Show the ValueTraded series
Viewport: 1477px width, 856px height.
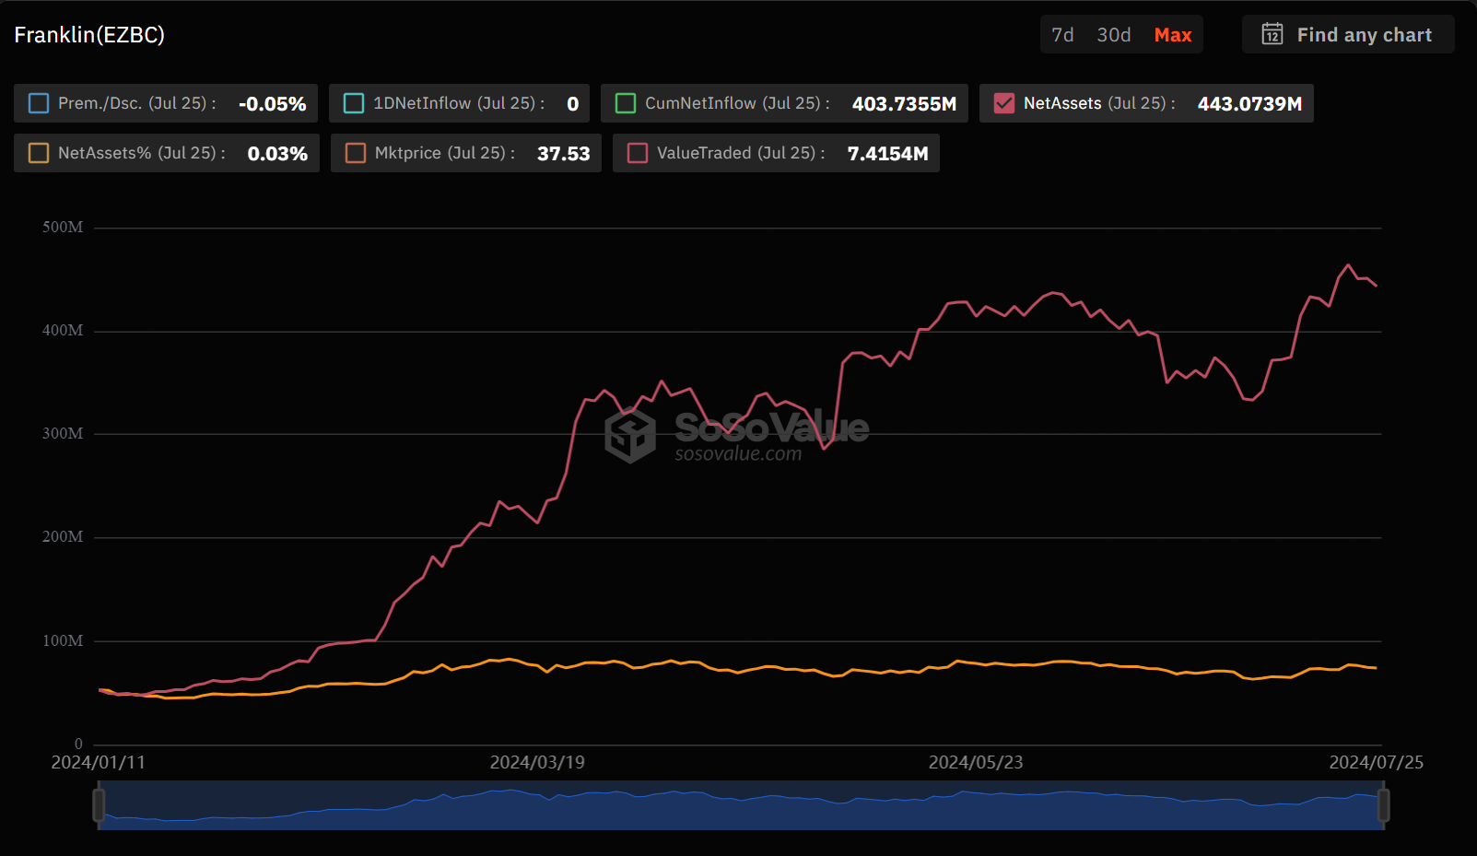pos(638,153)
